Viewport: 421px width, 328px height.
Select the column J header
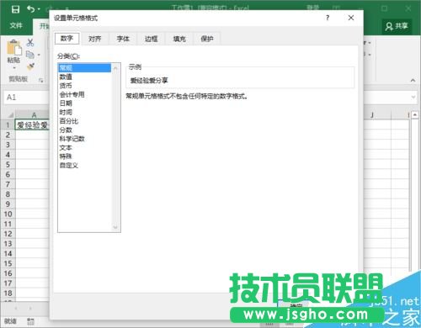pos(372,115)
